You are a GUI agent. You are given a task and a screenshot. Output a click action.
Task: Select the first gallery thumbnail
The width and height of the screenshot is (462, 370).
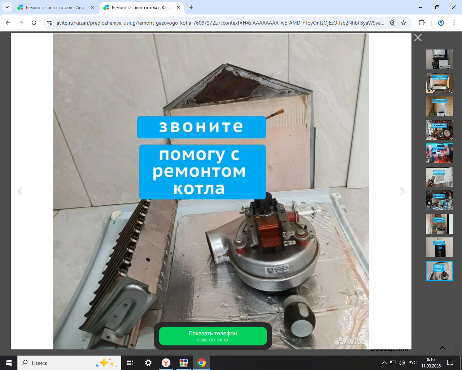tap(439, 59)
